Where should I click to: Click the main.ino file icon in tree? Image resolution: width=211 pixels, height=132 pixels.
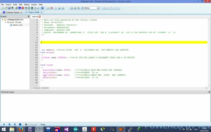(11, 25)
